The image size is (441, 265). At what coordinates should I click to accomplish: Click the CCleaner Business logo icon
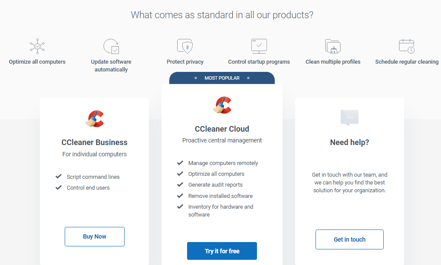[x=95, y=119]
